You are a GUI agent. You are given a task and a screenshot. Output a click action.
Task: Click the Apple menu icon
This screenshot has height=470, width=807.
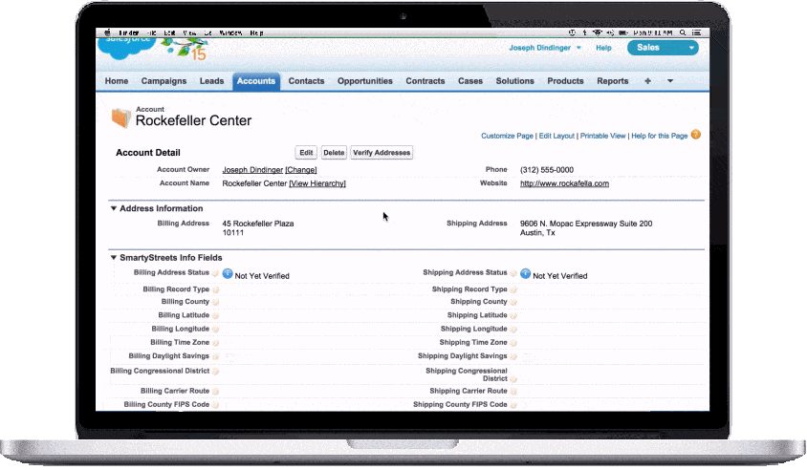coord(107,32)
